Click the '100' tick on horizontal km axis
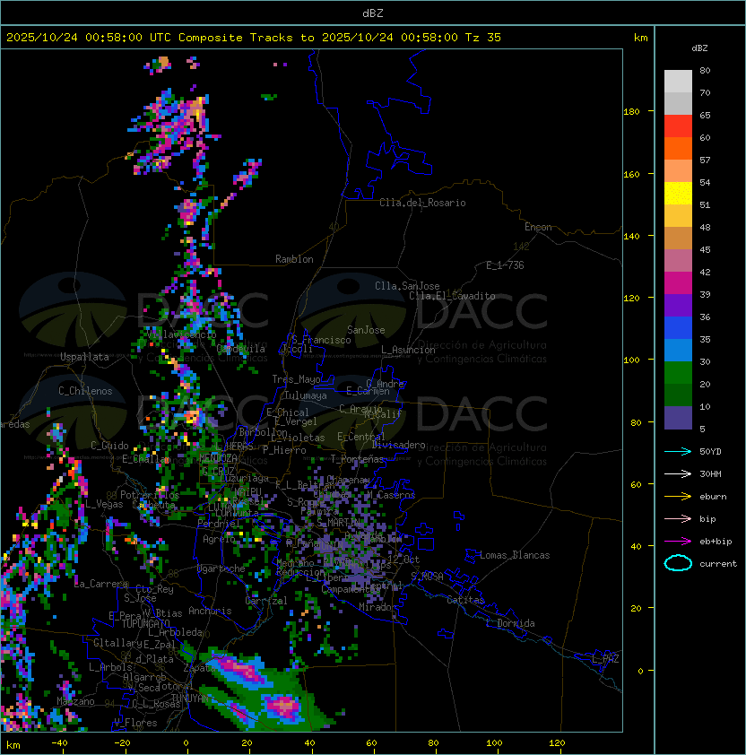Image resolution: width=746 pixels, height=755 pixels. [x=495, y=743]
